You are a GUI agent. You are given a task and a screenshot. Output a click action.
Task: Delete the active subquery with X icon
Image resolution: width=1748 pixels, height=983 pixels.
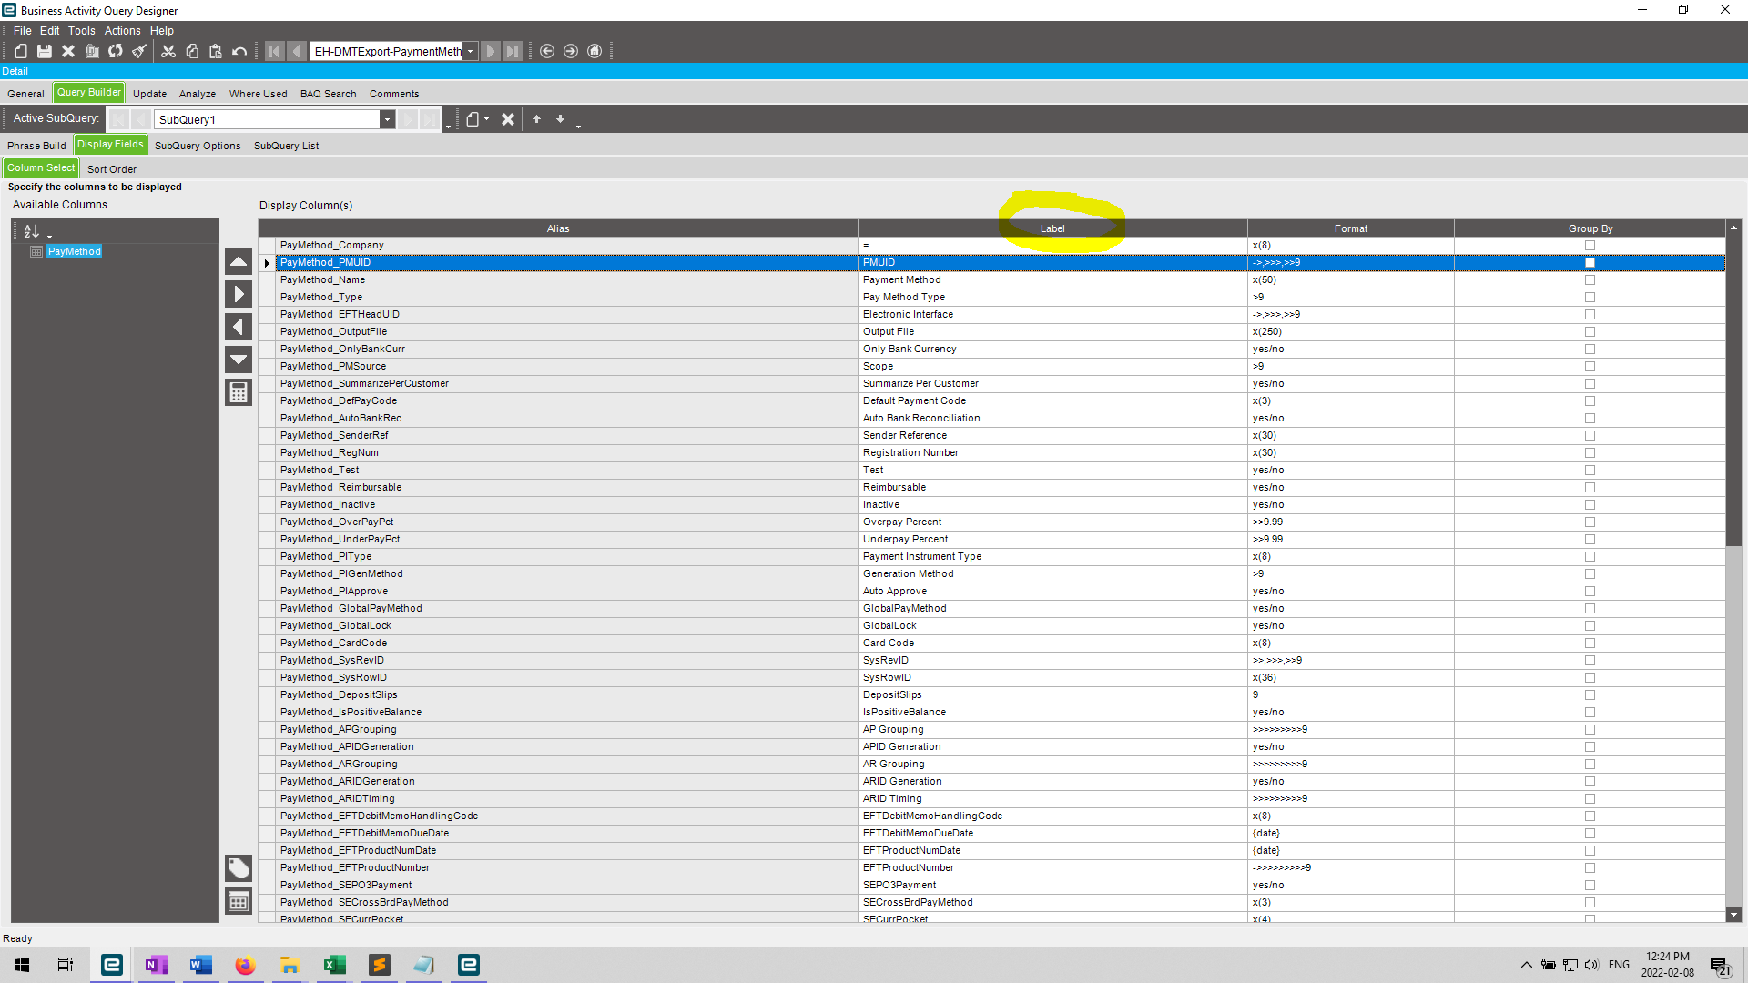tap(508, 119)
